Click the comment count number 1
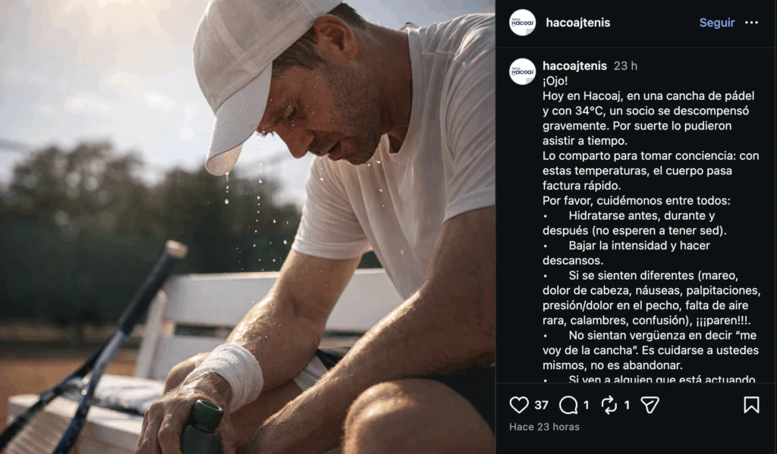Image resolution: width=777 pixels, height=454 pixels. coord(587,405)
